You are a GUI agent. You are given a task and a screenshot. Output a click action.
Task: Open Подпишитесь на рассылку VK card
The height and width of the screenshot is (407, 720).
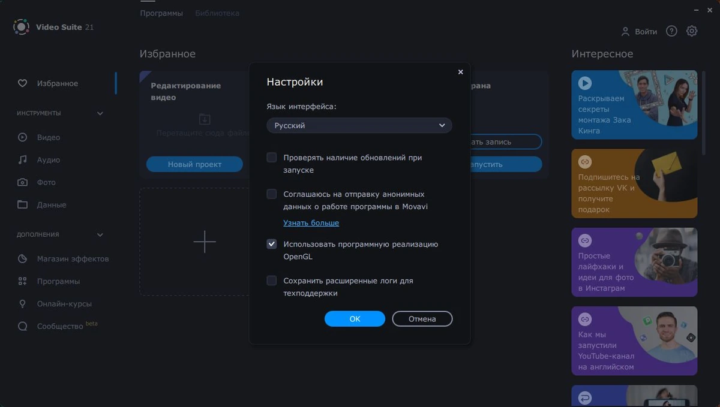coord(634,183)
